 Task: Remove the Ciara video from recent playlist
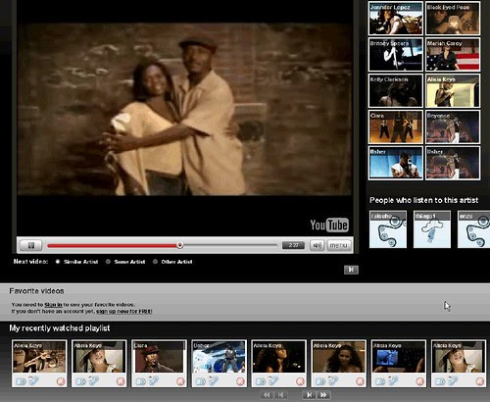point(180,381)
